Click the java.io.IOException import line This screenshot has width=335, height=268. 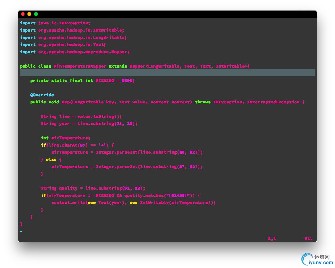(55, 23)
